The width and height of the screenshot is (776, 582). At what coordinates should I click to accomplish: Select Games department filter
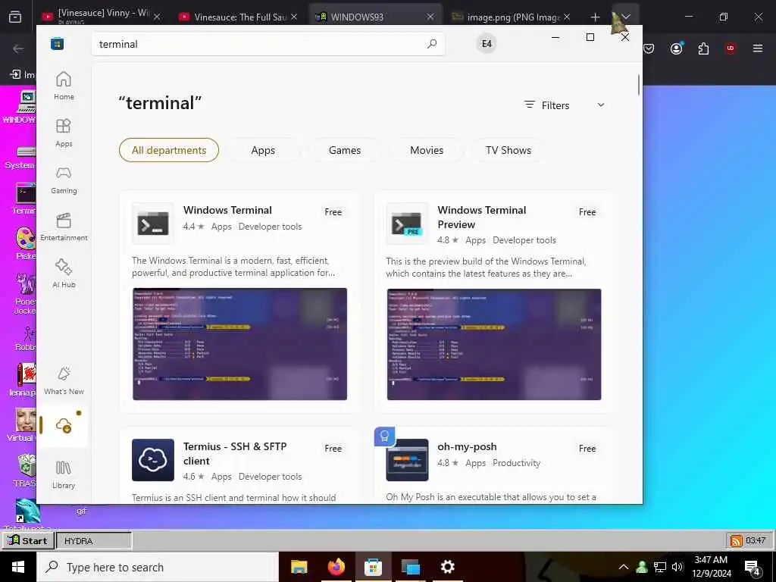(x=345, y=150)
